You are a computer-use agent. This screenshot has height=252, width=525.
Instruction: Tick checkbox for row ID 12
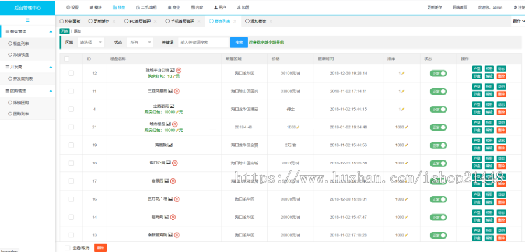pos(71,73)
